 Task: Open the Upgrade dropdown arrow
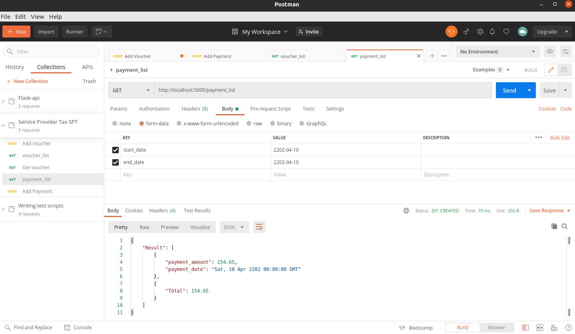click(566, 32)
